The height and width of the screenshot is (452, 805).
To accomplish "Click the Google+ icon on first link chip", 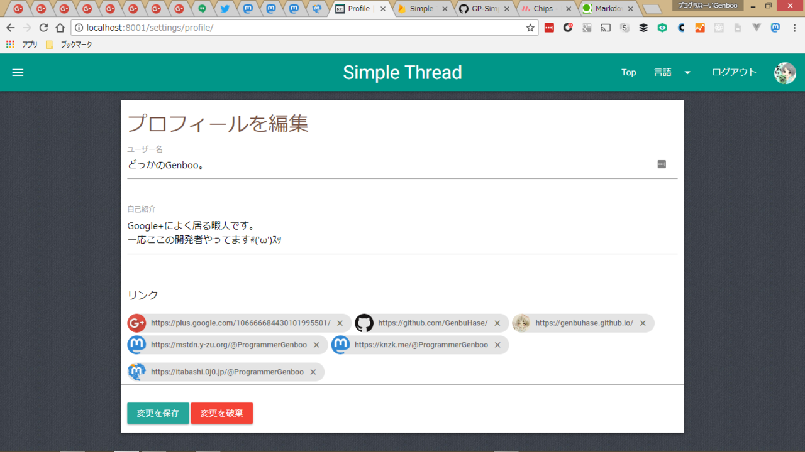I will pos(136,323).
